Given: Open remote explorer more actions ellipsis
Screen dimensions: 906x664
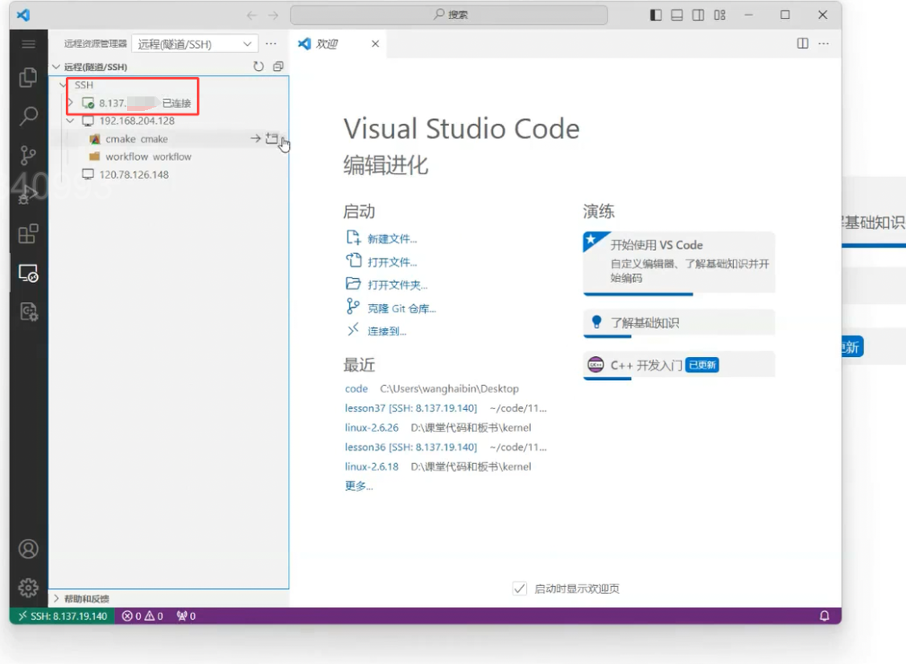Looking at the screenshot, I should click(271, 44).
